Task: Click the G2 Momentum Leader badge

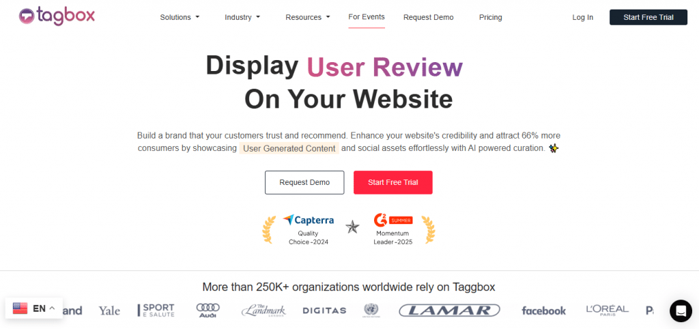Action: (393, 229)
